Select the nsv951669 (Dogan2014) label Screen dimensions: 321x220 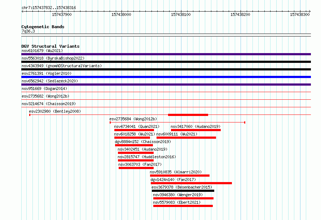[44, 89]
